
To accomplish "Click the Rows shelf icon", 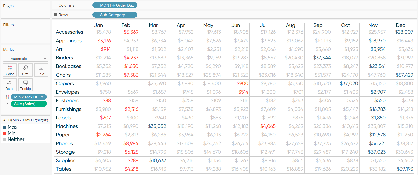I will [x=55, y=15].
